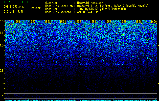
Task: Click the 1554 time marker
Action: coord(63,22)
